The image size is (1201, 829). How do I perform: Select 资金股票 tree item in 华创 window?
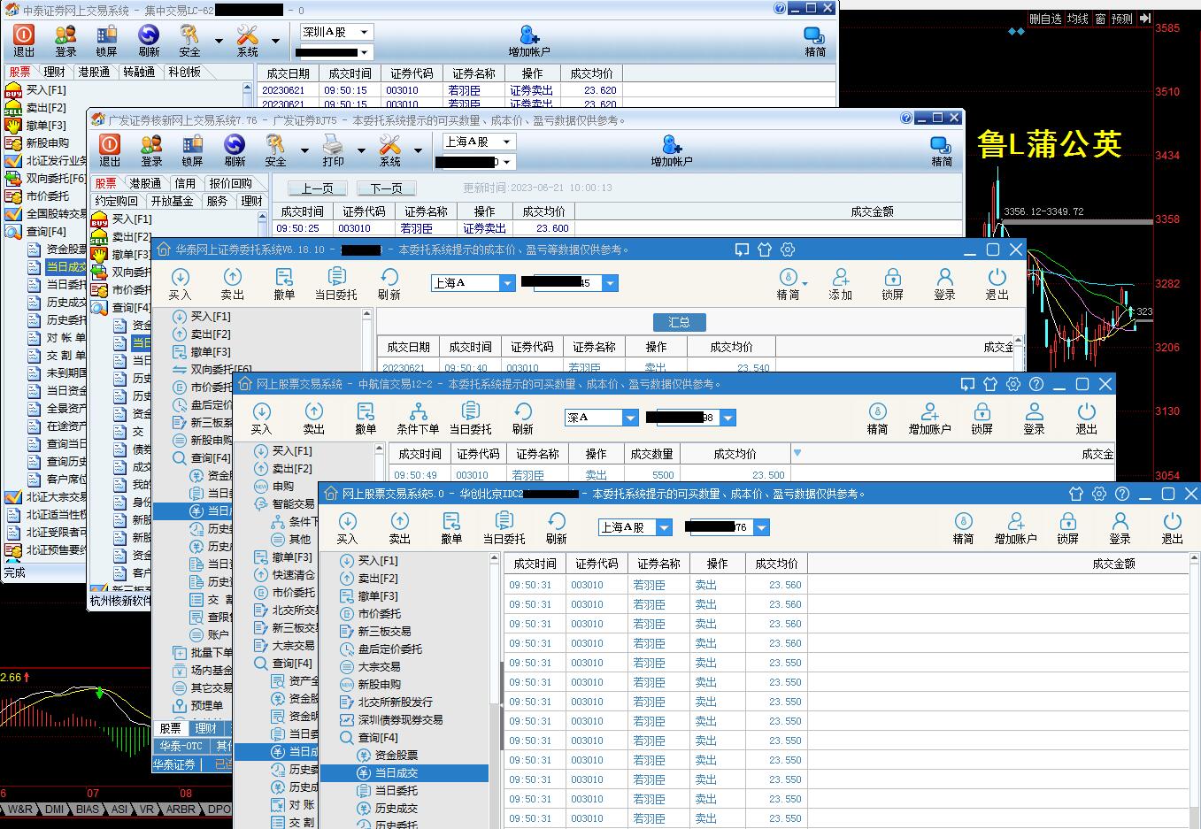tap(396, 755)
